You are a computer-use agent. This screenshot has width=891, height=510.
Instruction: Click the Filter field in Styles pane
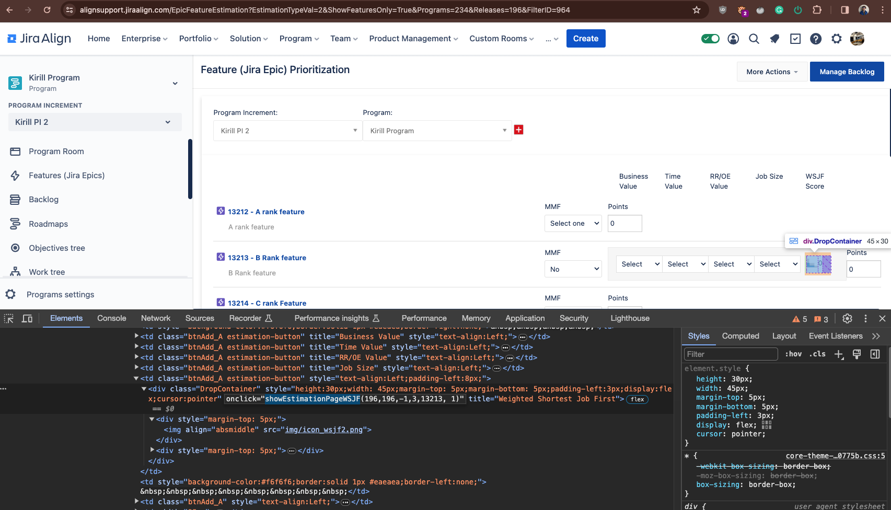tap(731, 354)
